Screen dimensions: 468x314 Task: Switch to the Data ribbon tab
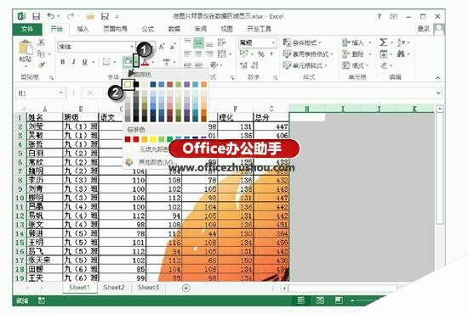point(174,29)
